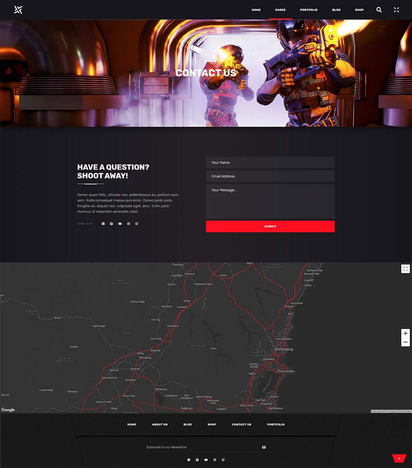Open Instagram icon next to follow us on
Screen dimensions: 412x468
pos(128,224)
